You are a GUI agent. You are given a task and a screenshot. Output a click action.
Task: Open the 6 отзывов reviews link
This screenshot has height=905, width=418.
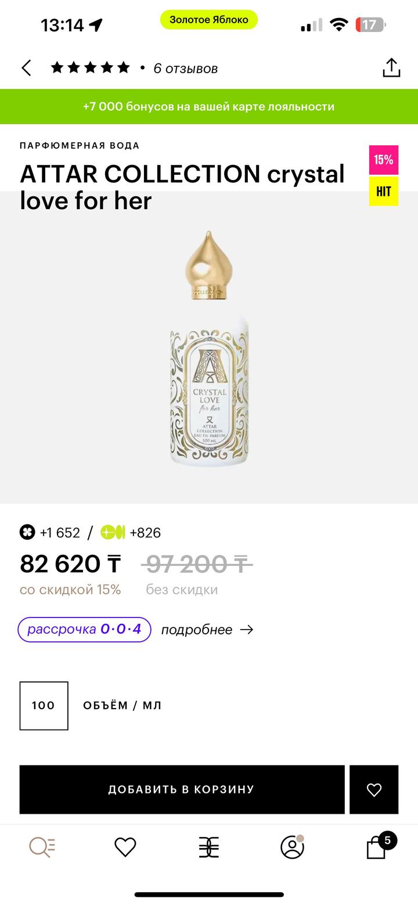tap(185, 69)
